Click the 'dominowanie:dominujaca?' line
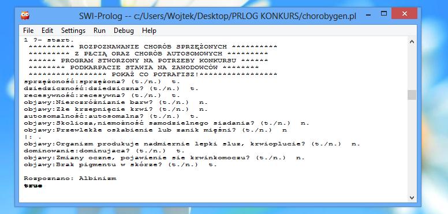The image size is (448, 214). click(x=104, y=151)
